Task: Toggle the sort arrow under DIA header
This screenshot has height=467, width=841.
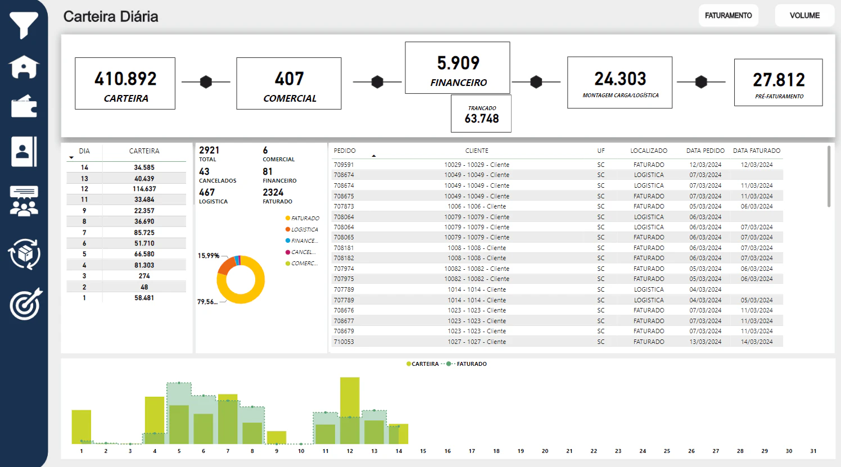Action: 71,158
